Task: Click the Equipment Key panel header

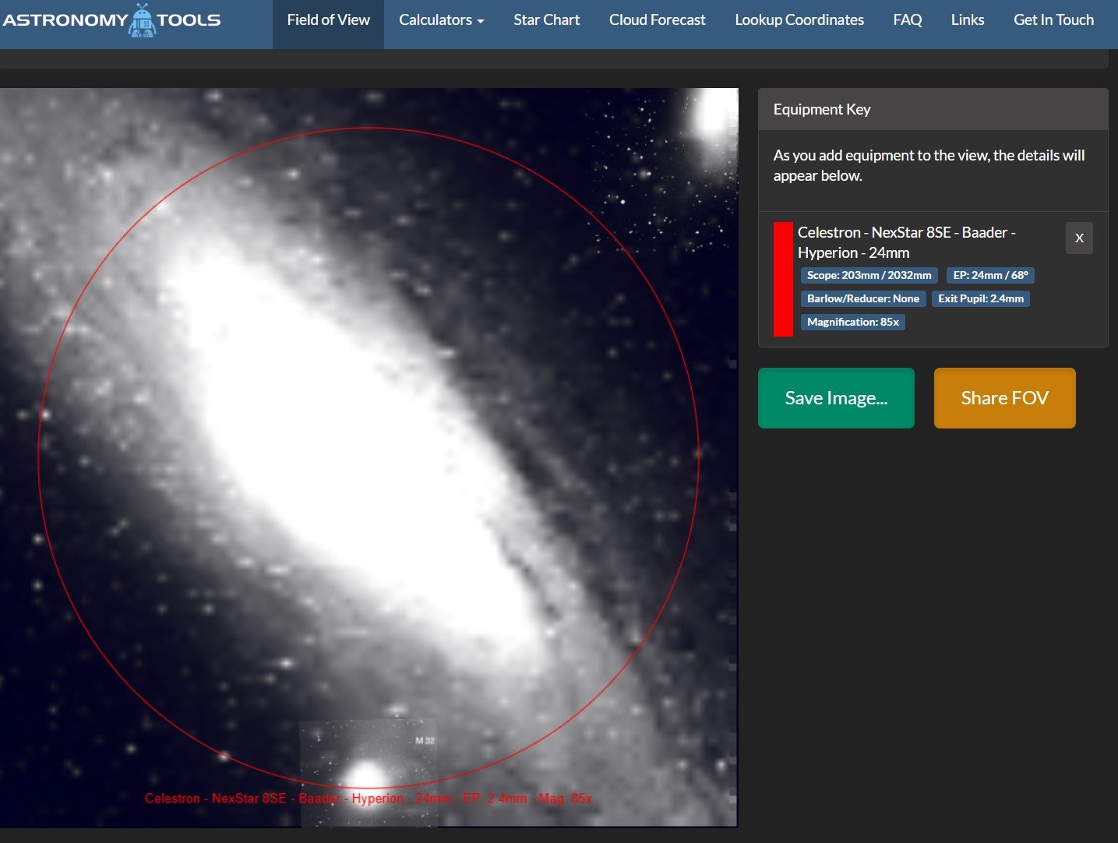Action: pyautogui.click(x=933, y=109)
